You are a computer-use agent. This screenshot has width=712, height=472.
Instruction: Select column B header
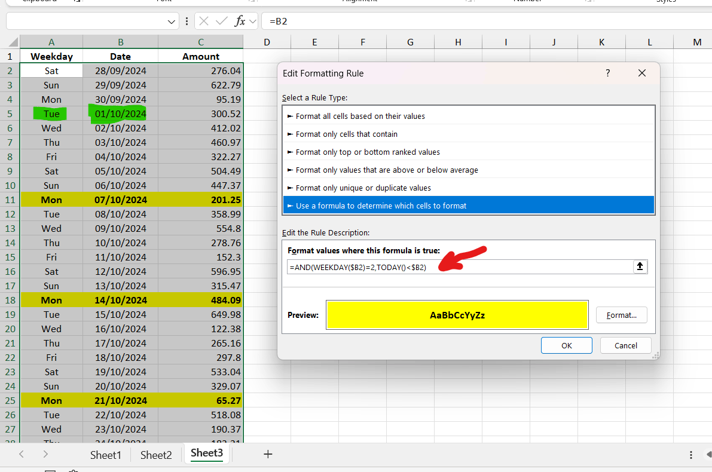(120, 42)
